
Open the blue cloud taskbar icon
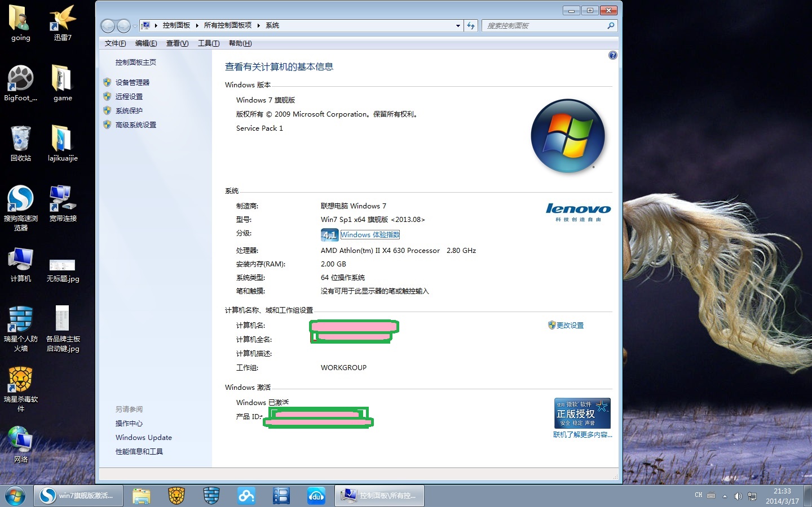tap(246, 496)
